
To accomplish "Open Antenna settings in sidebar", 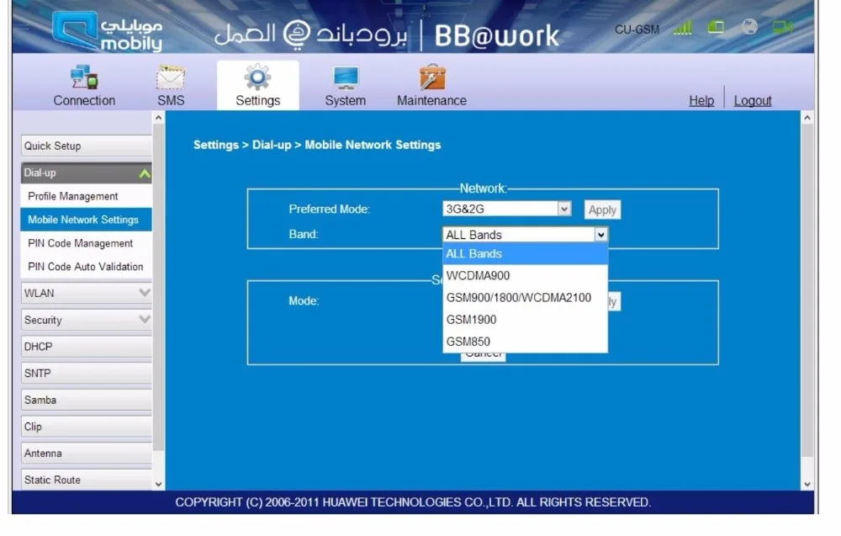I will click(87, 454).
